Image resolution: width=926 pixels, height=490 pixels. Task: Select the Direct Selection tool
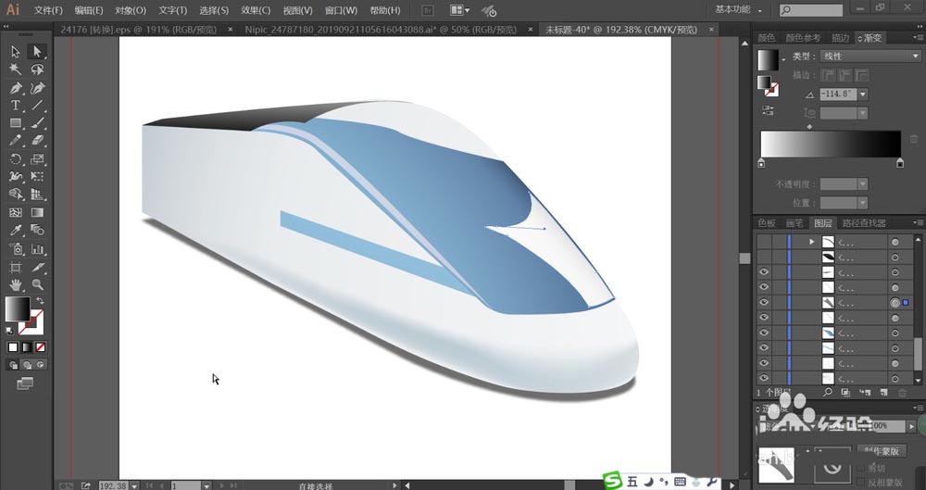pos(37,52)
